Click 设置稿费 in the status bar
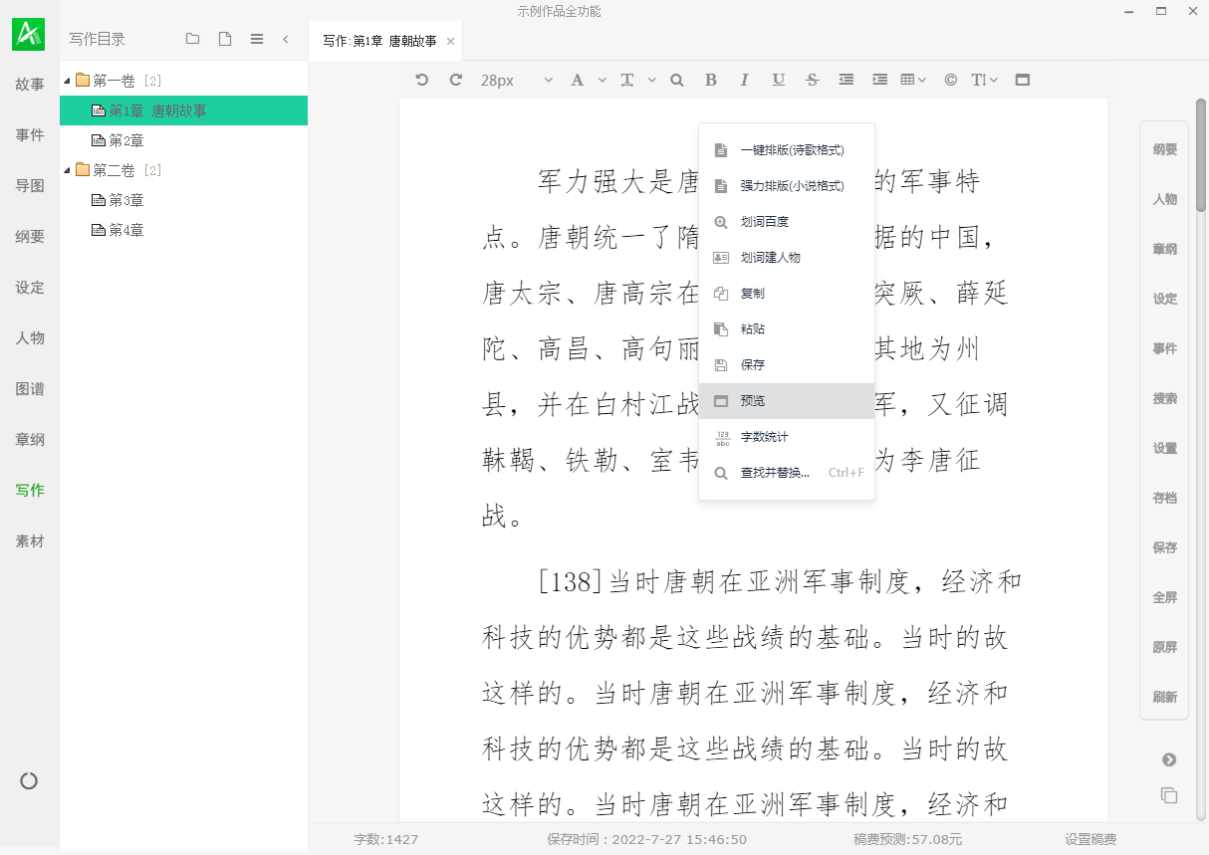The height and width of the screenshot is (855, 1209). (1090, 839)
